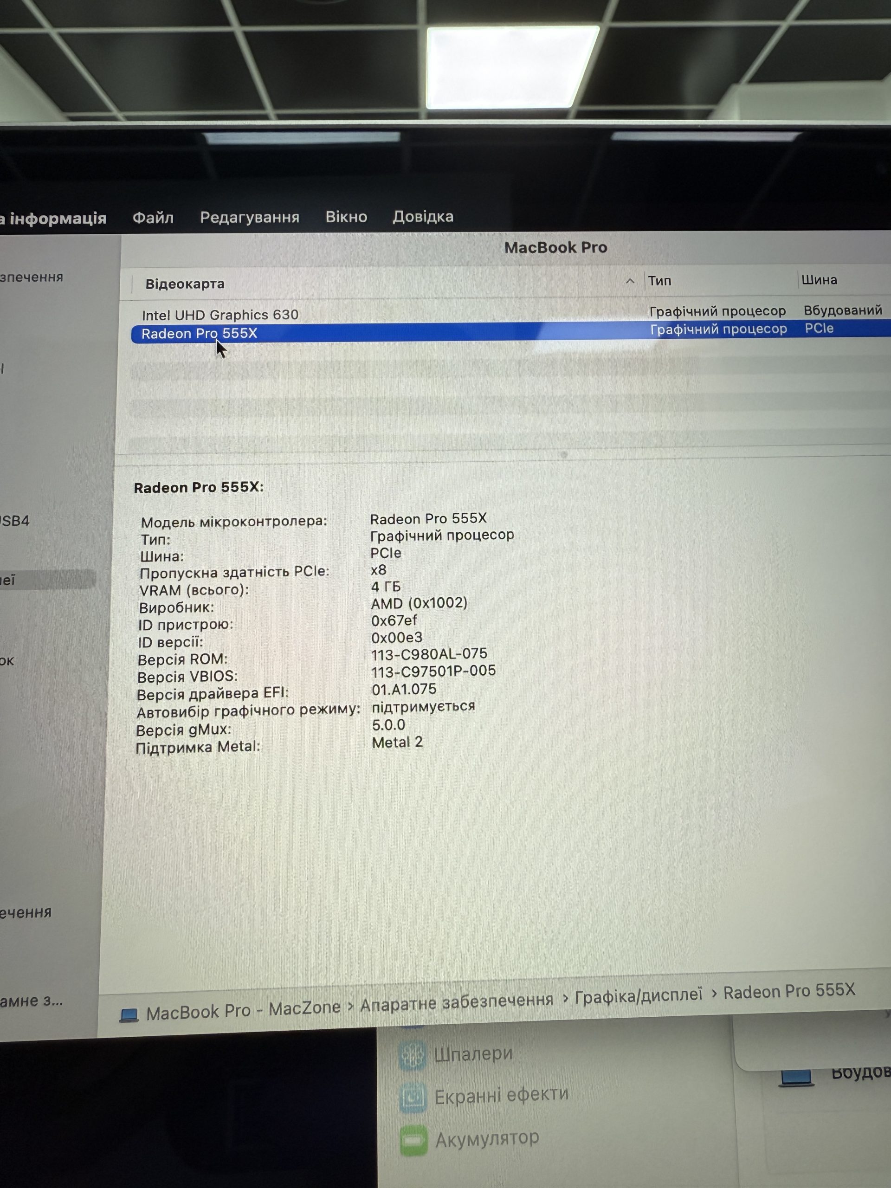
Task: Open the Редагування menu
Action: coord(250,217)
